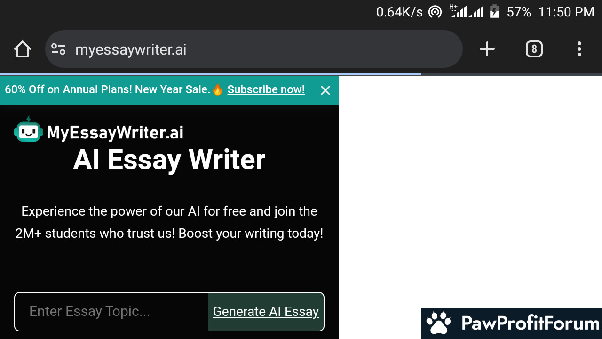Click the Subscribe now! link

(x=266, y=89)
